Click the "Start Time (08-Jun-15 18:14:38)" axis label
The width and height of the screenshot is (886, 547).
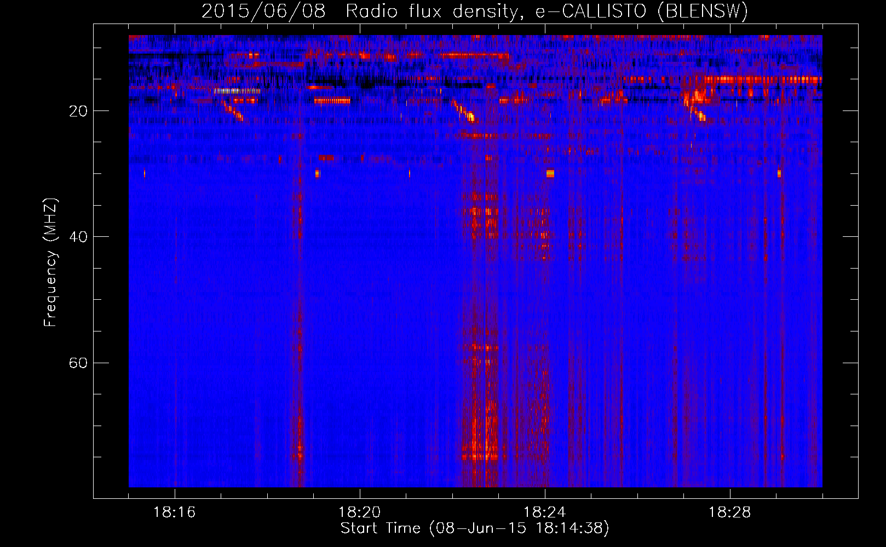475,528
